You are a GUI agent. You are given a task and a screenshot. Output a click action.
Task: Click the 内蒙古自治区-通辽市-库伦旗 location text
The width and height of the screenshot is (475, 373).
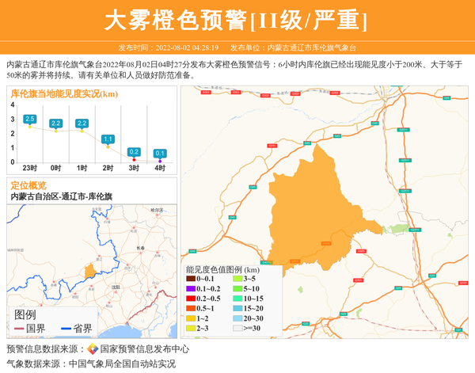[x=61, y=196]
